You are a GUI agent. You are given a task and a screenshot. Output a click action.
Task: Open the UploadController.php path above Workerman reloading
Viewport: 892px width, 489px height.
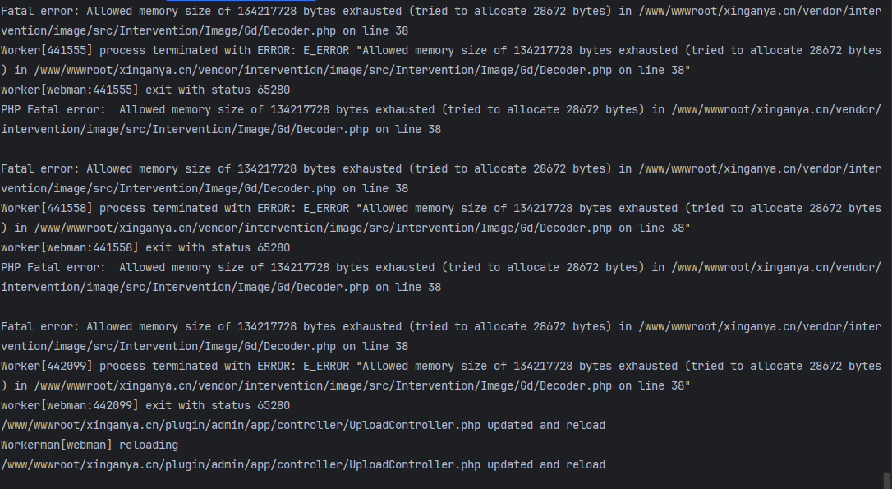(241, 425)
